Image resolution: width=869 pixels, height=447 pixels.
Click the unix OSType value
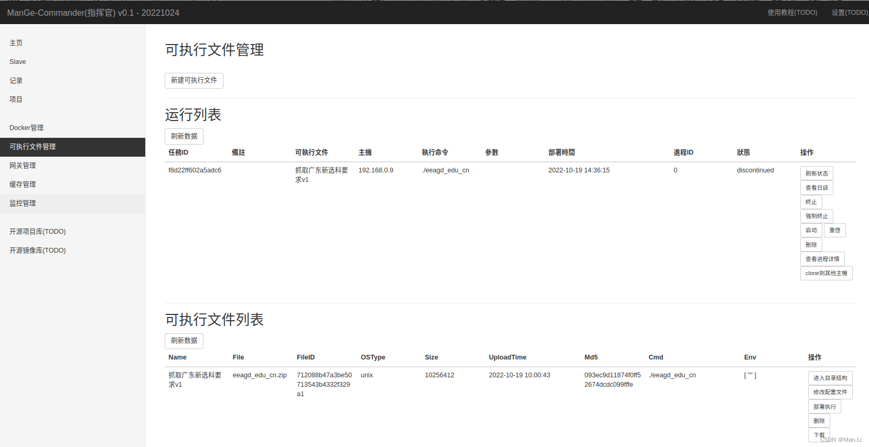pos(367,375)
